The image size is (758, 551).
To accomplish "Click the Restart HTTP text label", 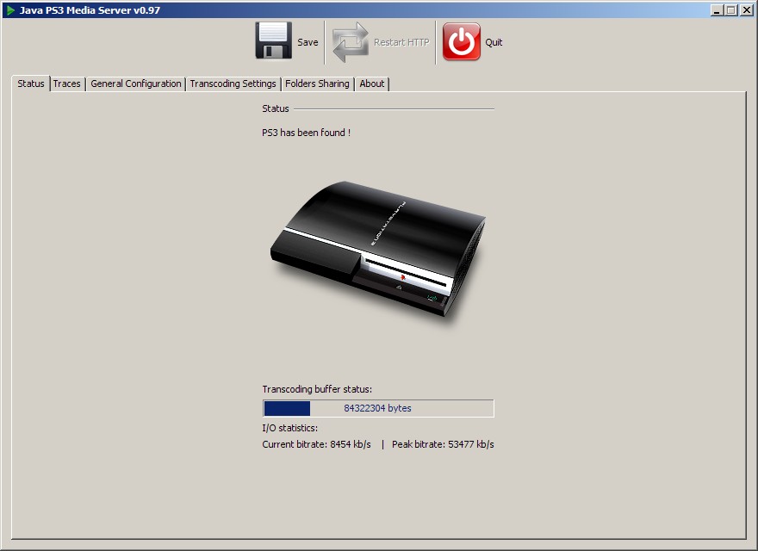I will [x=401, y=42].
